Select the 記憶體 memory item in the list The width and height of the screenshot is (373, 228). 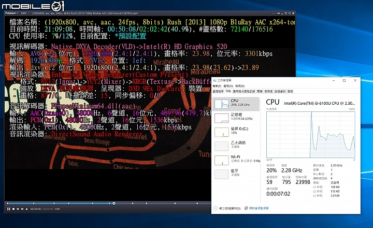(236, 118)
